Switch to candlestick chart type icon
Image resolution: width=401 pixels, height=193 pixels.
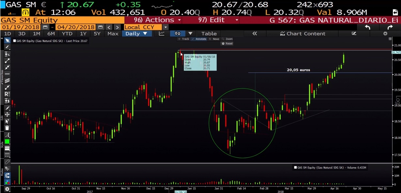[177, 34]
